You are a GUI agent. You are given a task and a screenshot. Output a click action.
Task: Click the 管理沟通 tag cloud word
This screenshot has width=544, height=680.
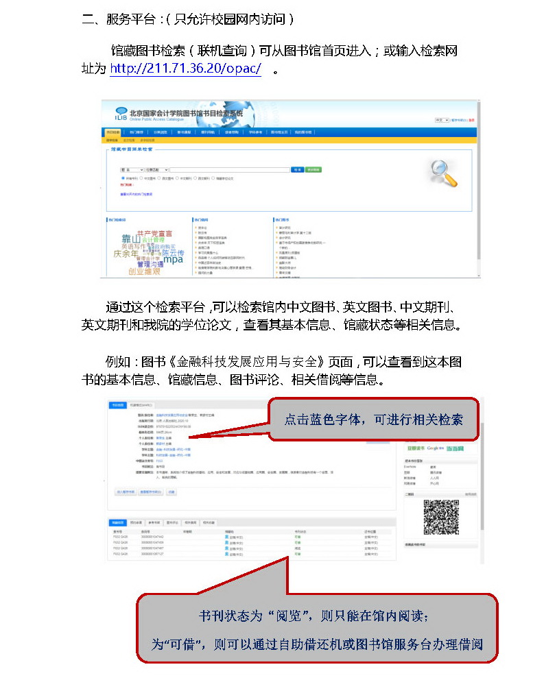[150, 264]
